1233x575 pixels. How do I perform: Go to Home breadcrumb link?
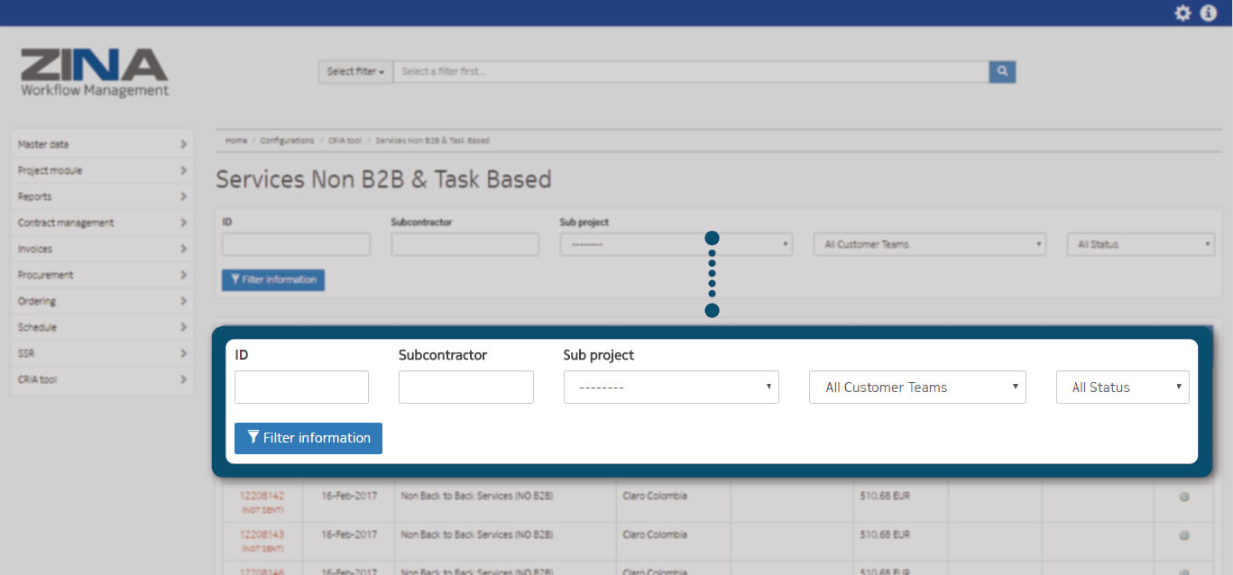[x=236, y=141]
